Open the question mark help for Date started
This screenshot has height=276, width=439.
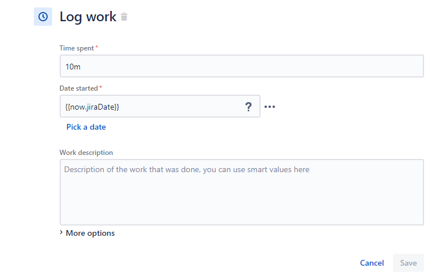[248, 107]
